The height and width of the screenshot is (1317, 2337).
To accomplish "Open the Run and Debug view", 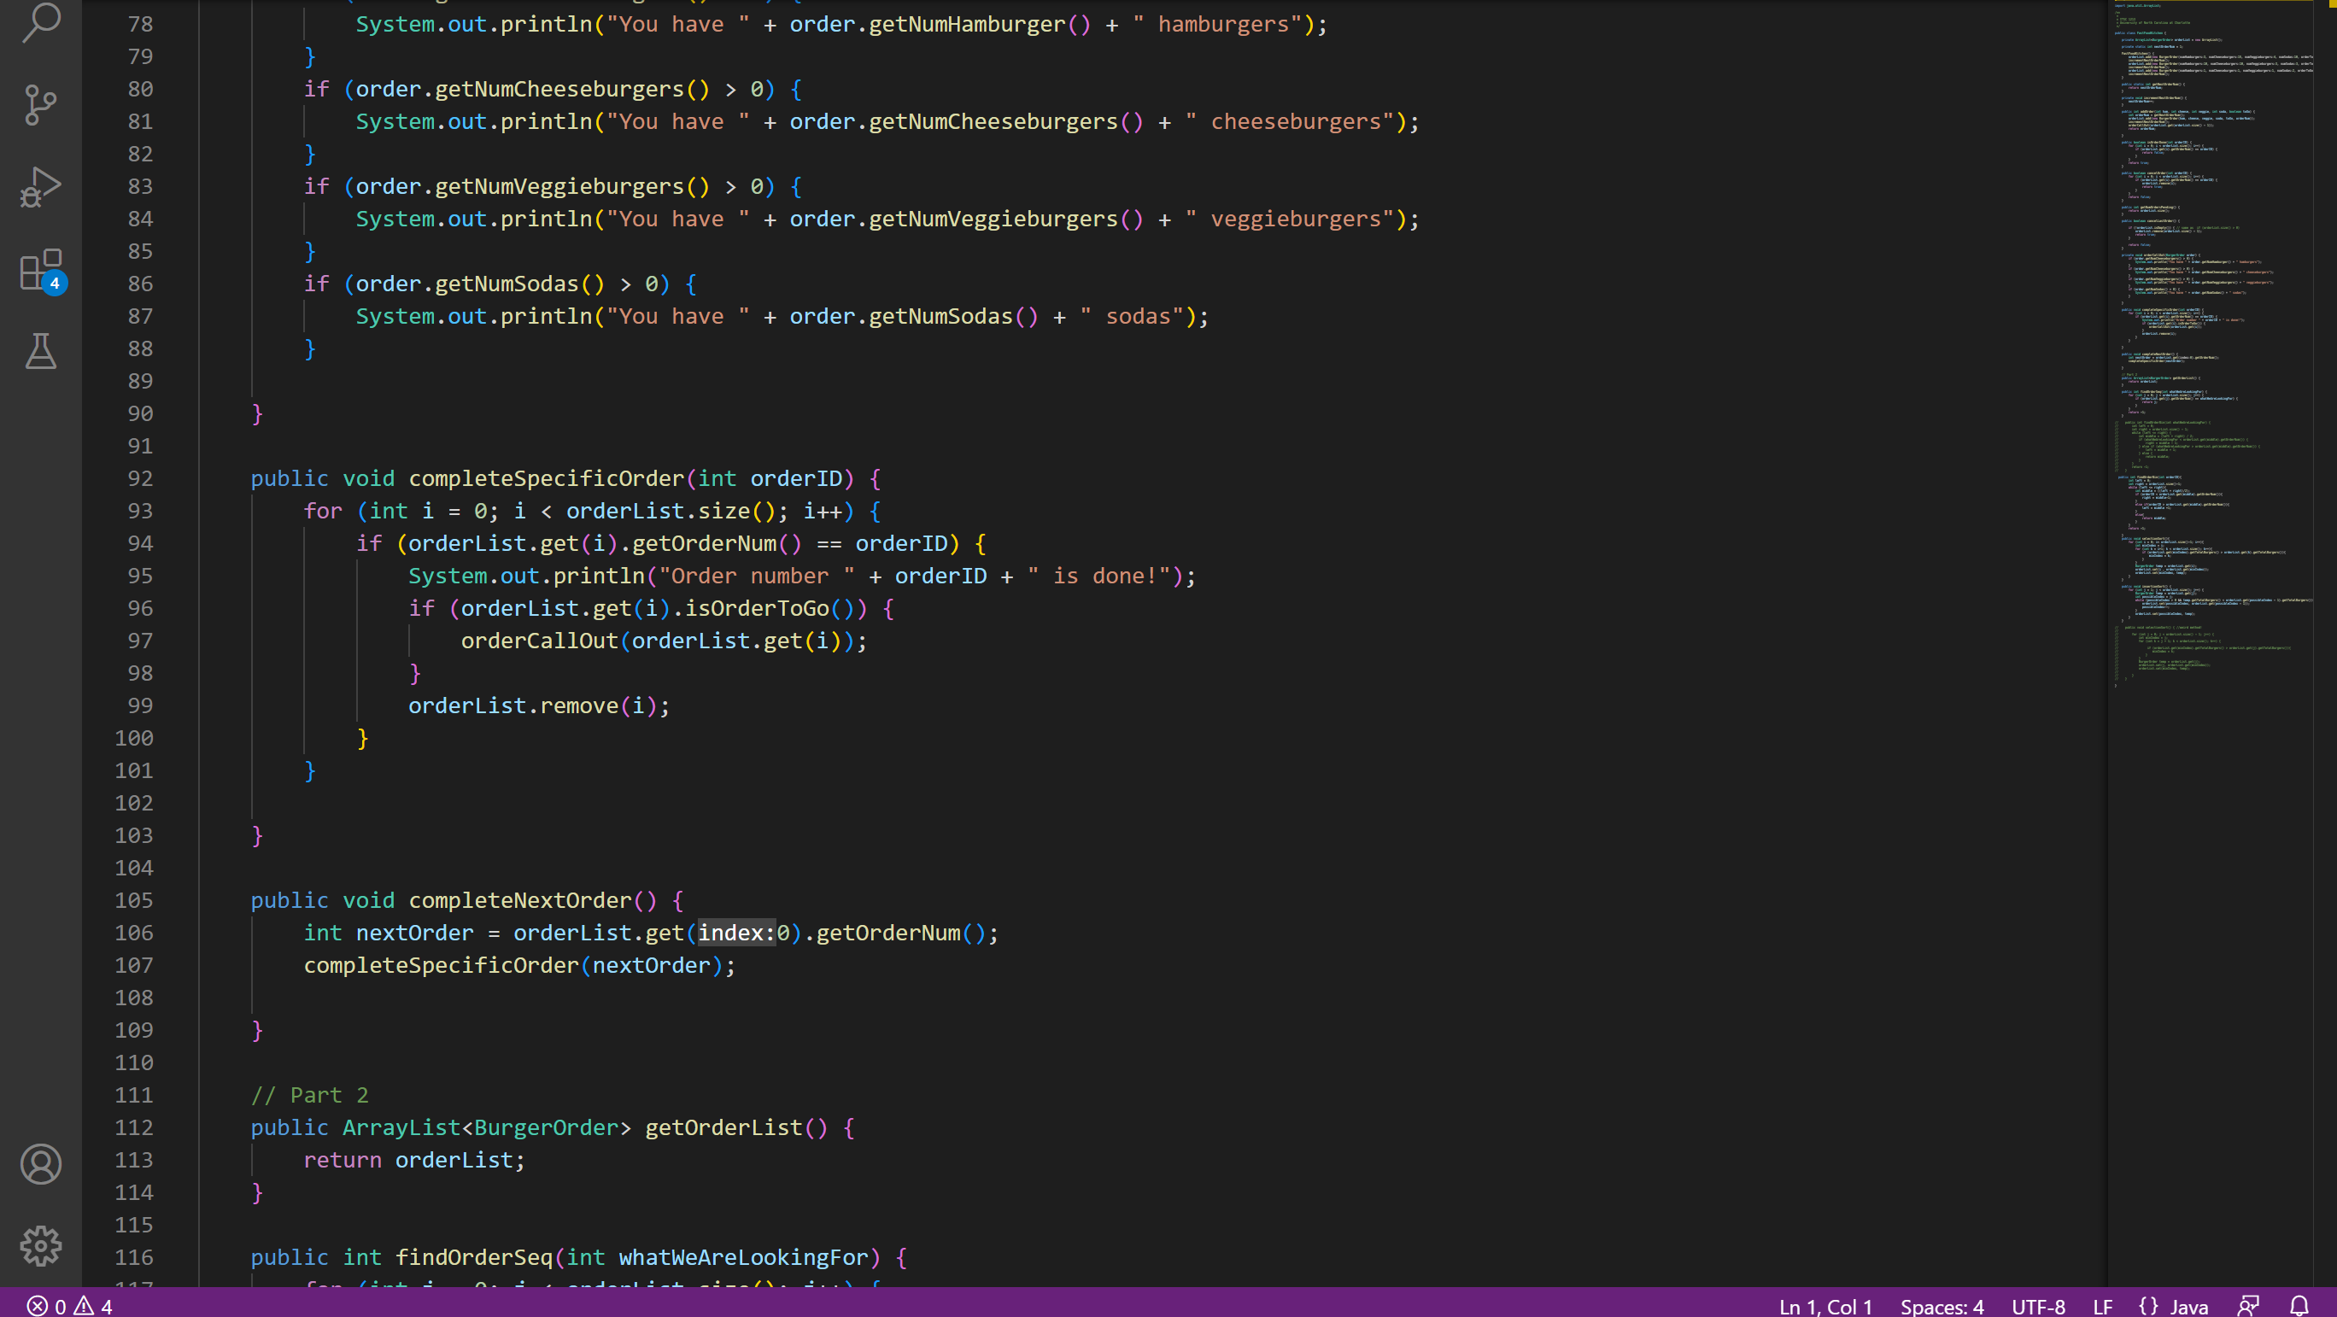I will [41, 187].
